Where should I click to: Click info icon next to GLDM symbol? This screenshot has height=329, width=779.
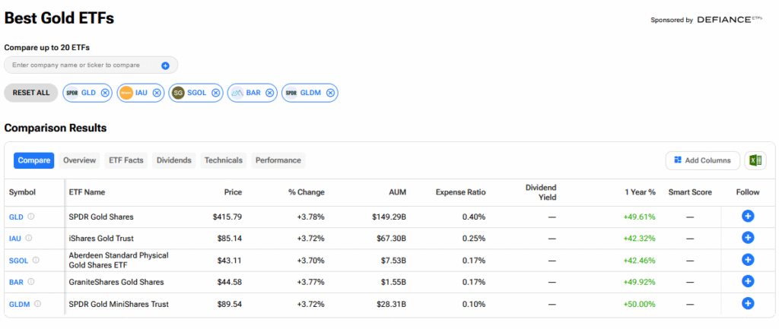pos(37,304)
